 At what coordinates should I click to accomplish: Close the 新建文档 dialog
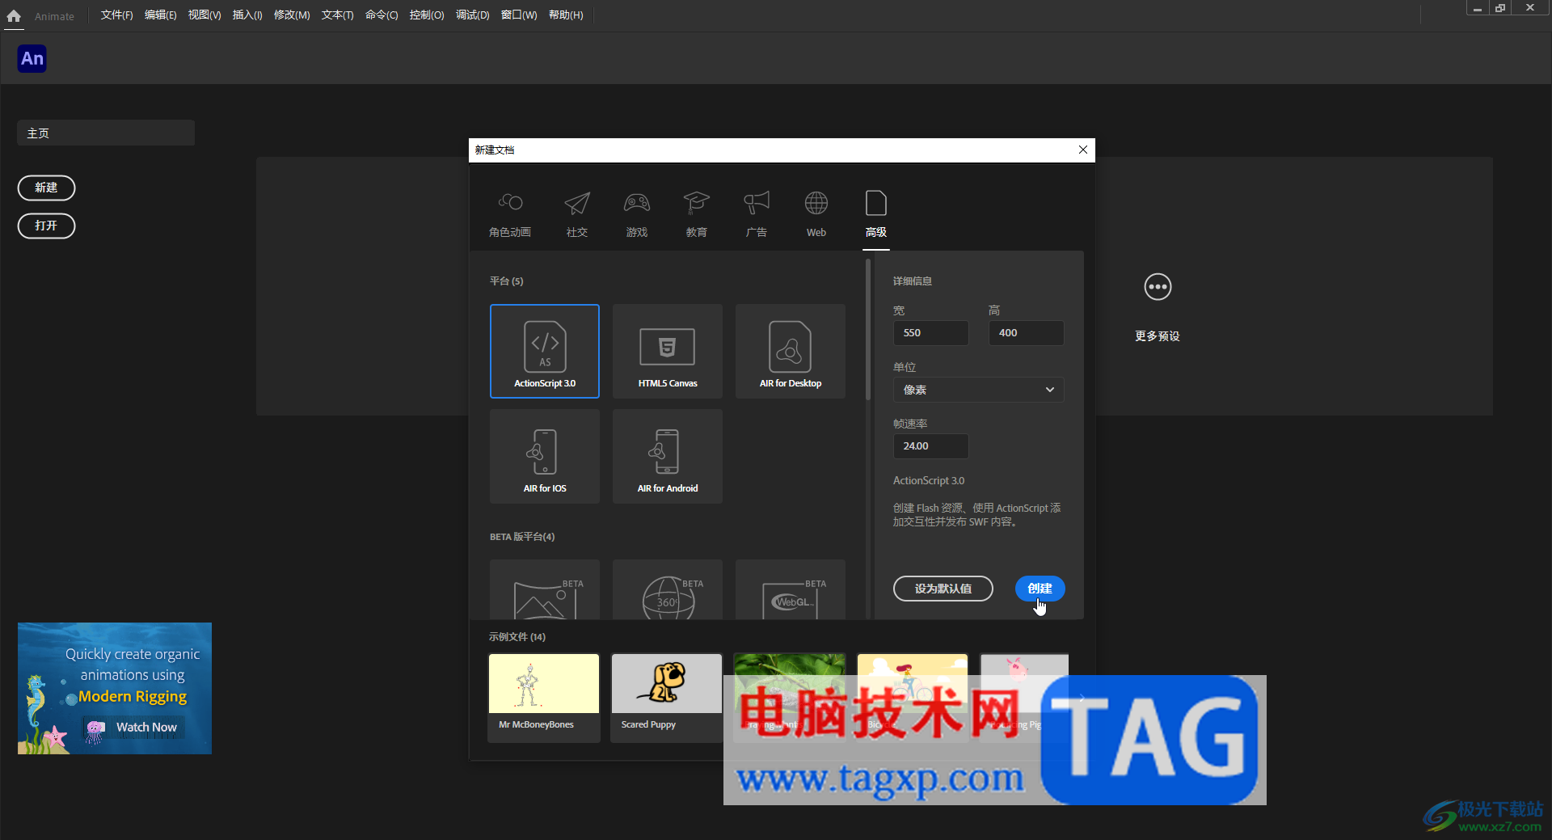pyautogui.click(x=1083, y=150)
